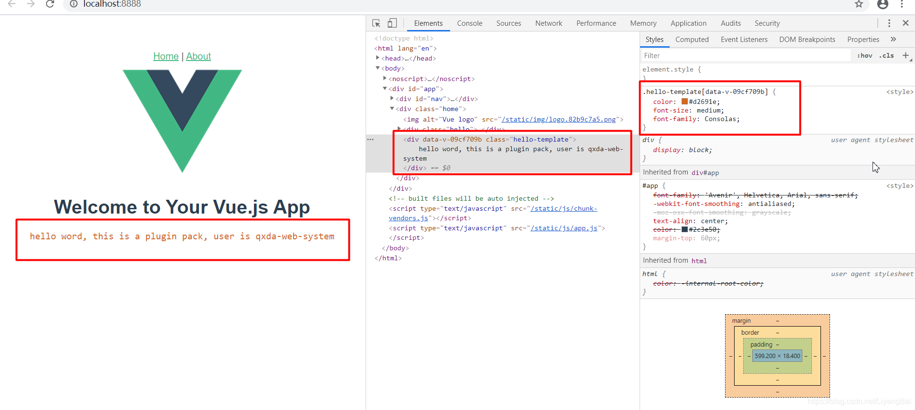This screenshot has width=915, height=410.
Task: Open the Audits tab
Action: [x=730, y=23]
